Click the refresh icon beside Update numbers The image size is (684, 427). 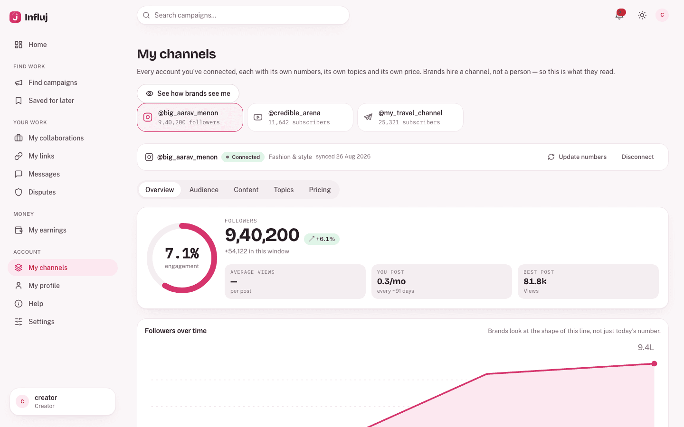(x=551, y=157)
